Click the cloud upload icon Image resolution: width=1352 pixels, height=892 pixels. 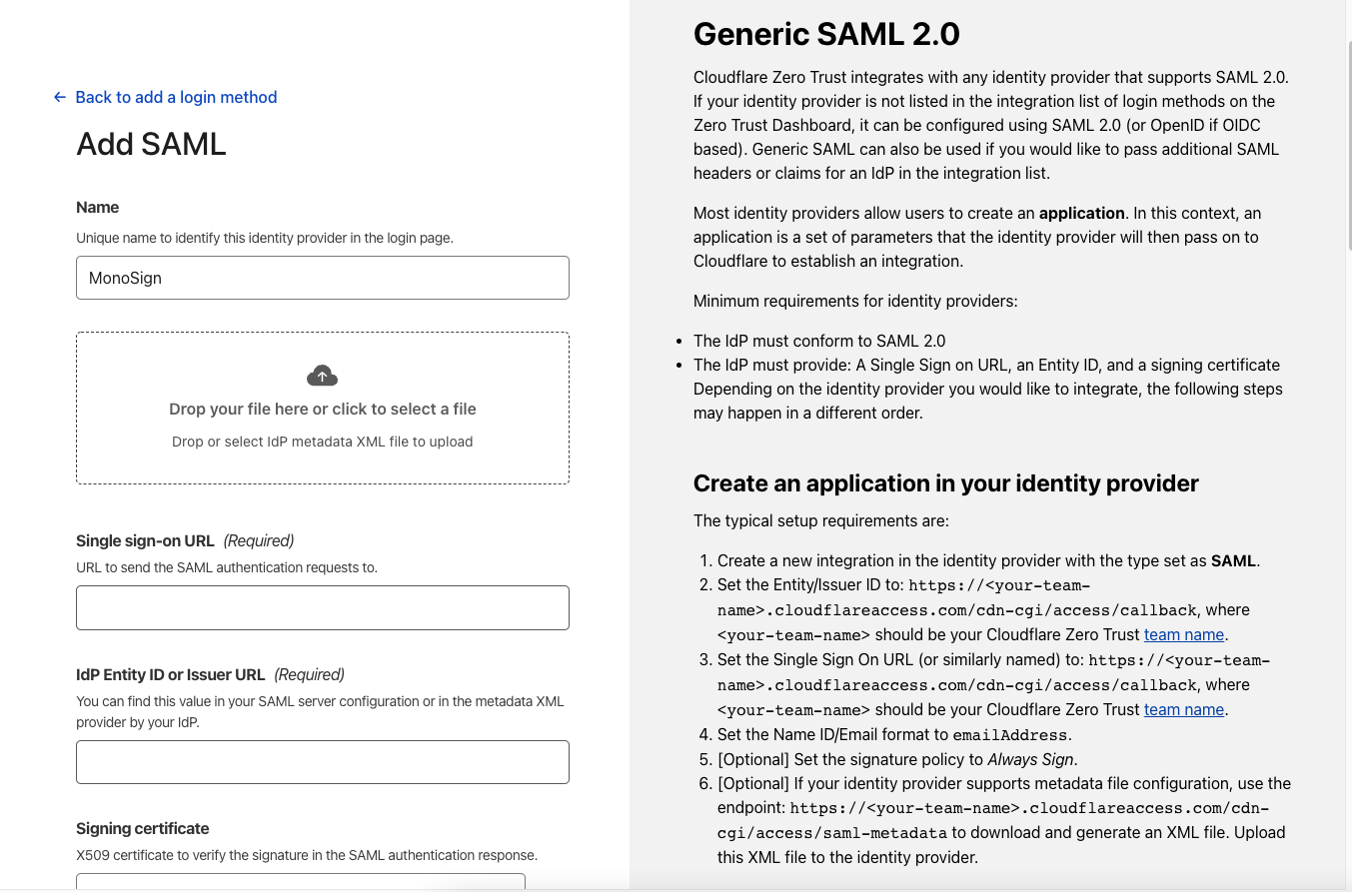[x=322, y=376]
